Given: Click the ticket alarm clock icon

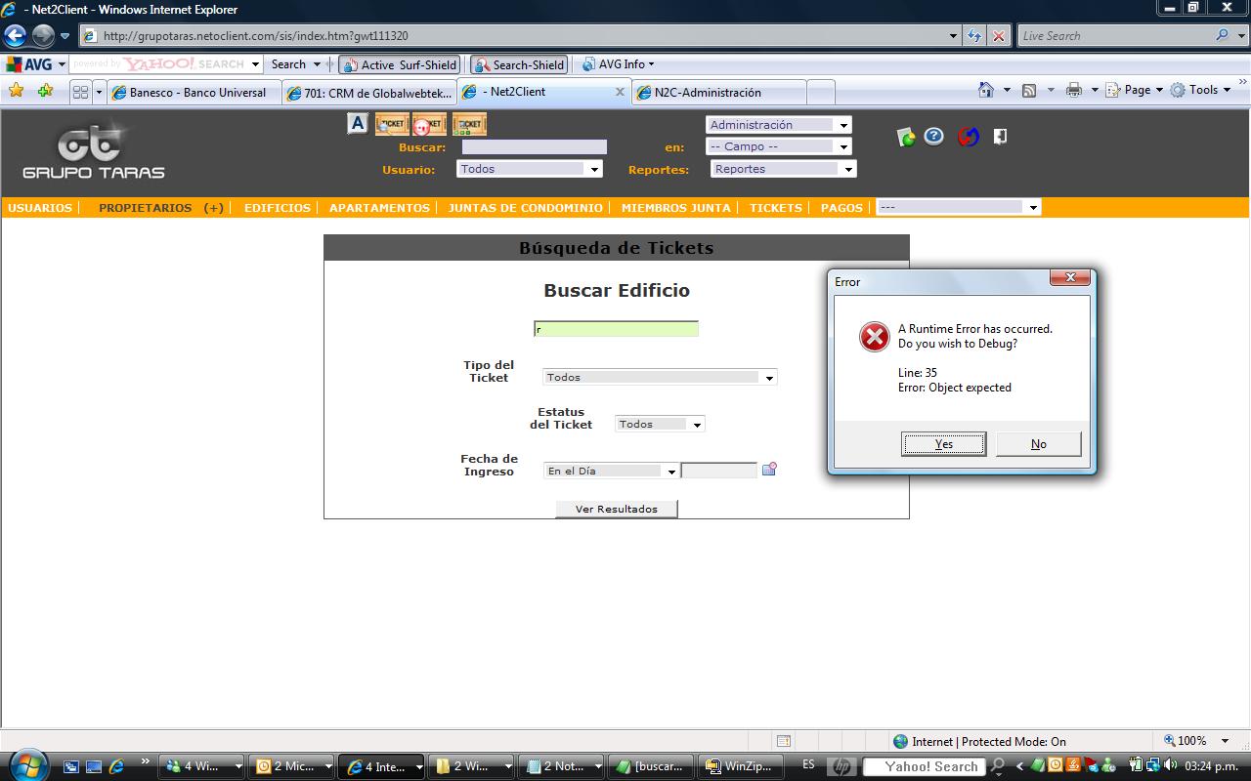Looking at the screenshot, I should (x=429, y=124).
